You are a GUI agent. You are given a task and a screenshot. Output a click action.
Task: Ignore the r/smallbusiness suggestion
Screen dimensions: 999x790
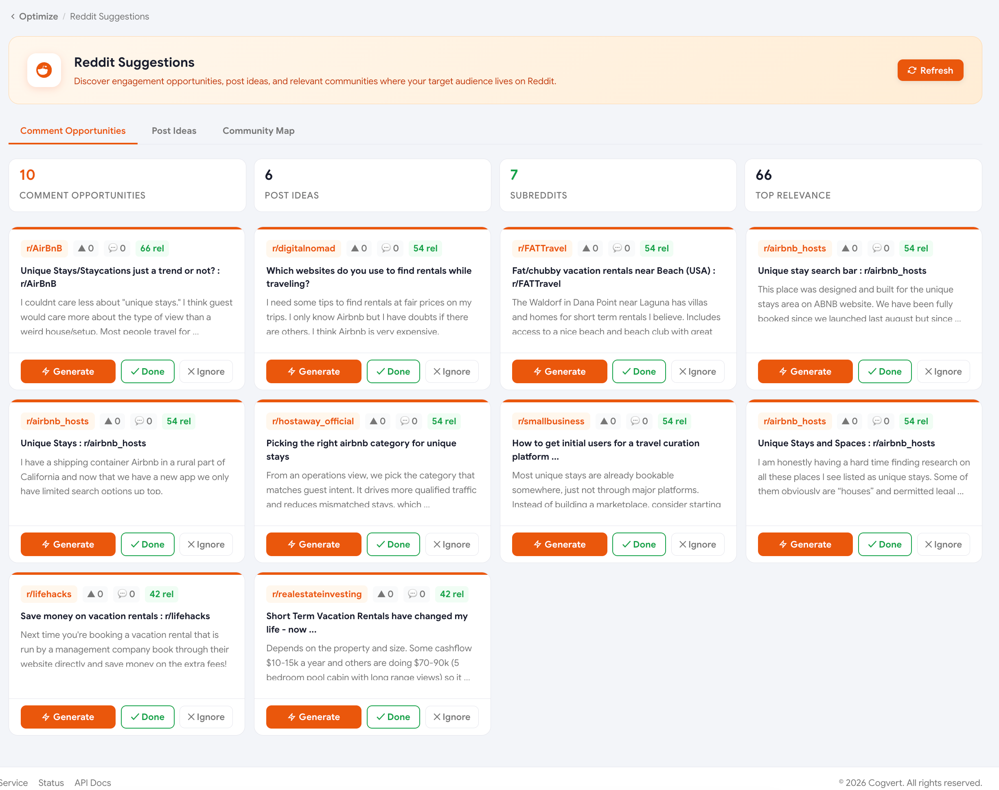(x=698, y=544)
